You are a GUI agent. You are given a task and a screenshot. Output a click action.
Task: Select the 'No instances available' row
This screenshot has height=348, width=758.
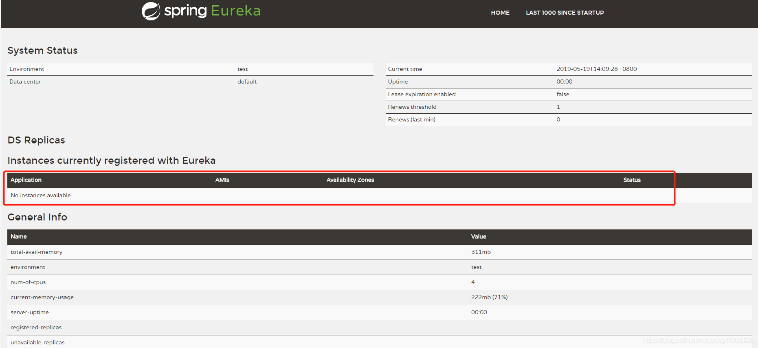point(380,195)
